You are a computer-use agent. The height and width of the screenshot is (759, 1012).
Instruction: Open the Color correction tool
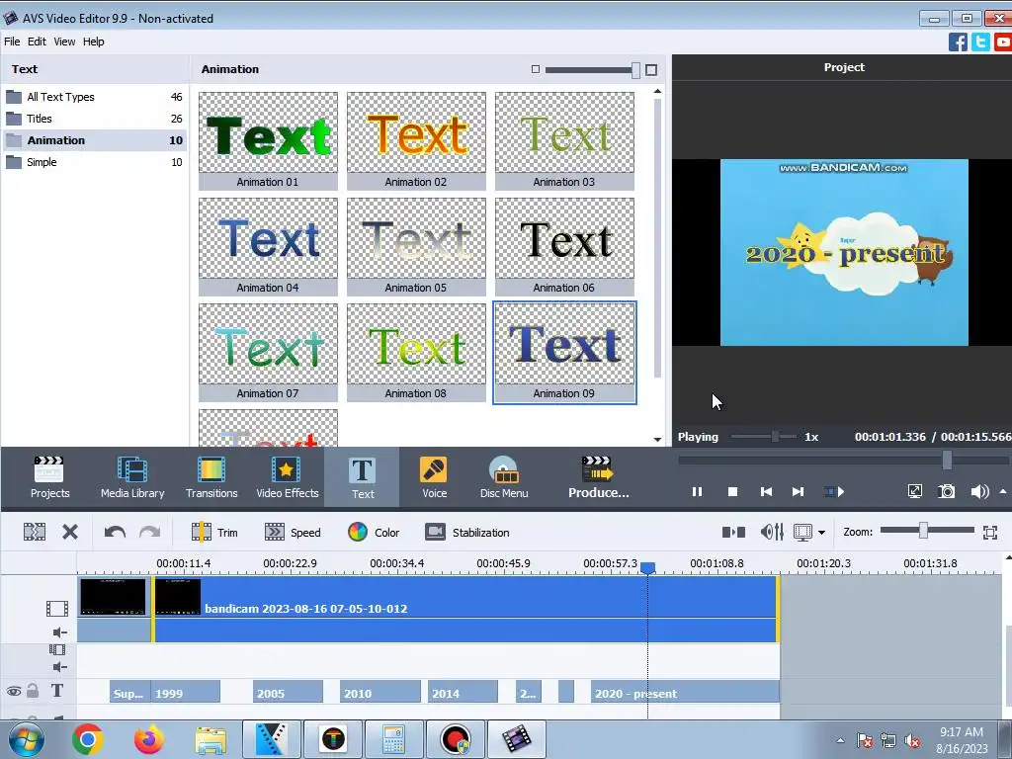(x=374, y=533)
